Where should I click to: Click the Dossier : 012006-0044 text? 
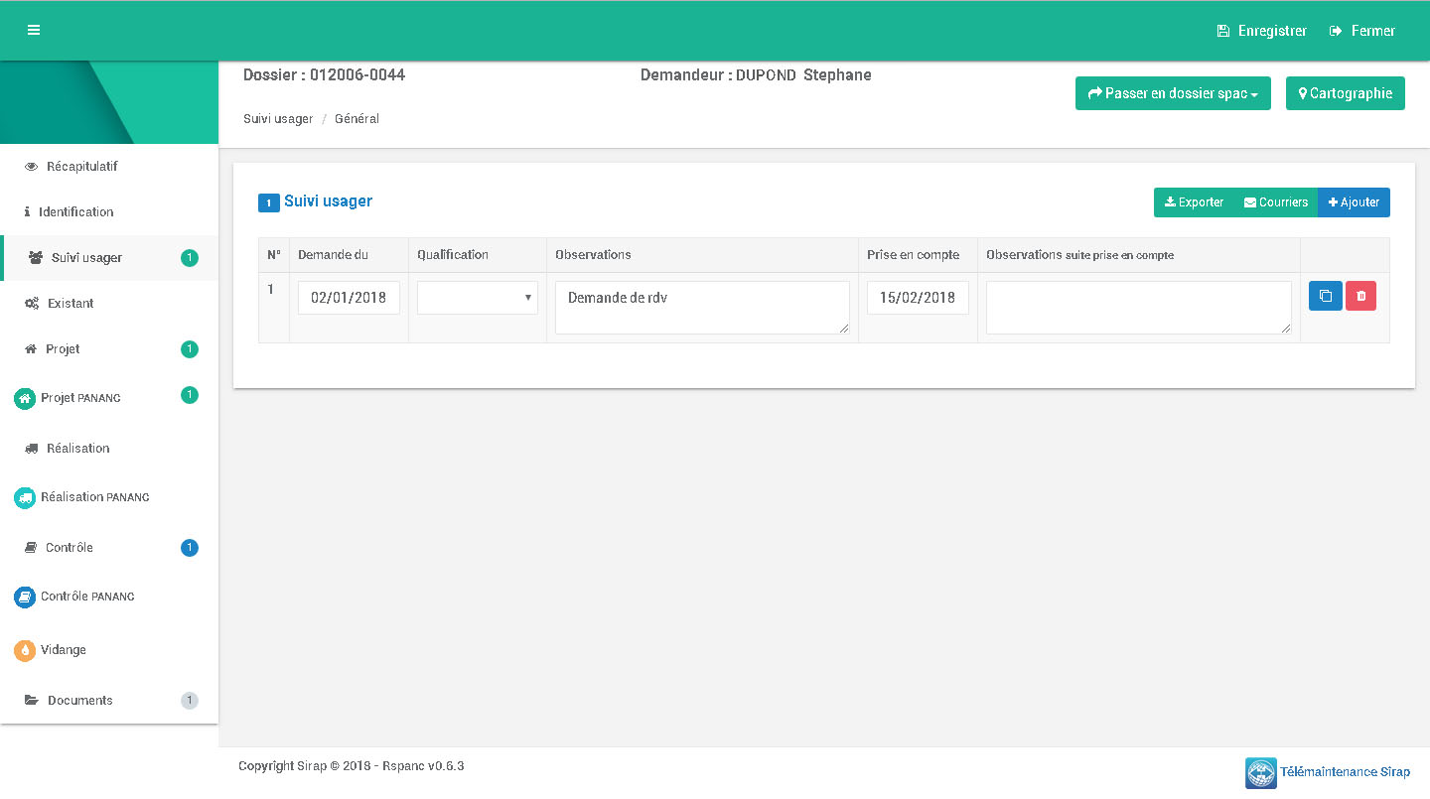[x=325, y=75]
